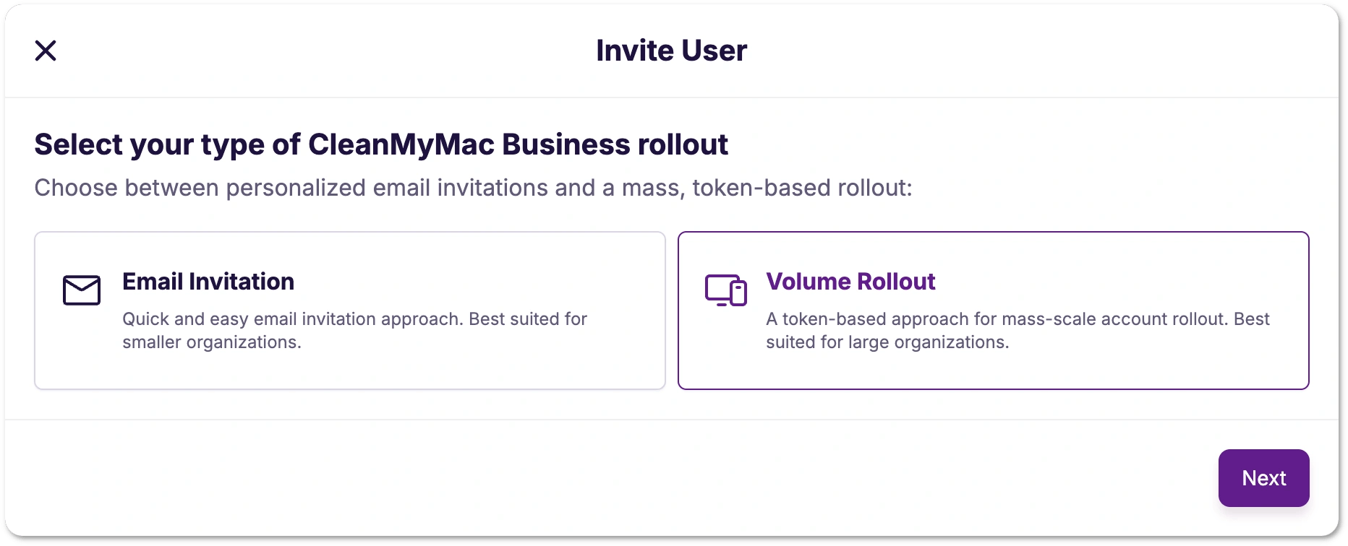Click the envelope icon for Email Invitation
This screenshot has width=1348, height=546.
tap(82, 290)
